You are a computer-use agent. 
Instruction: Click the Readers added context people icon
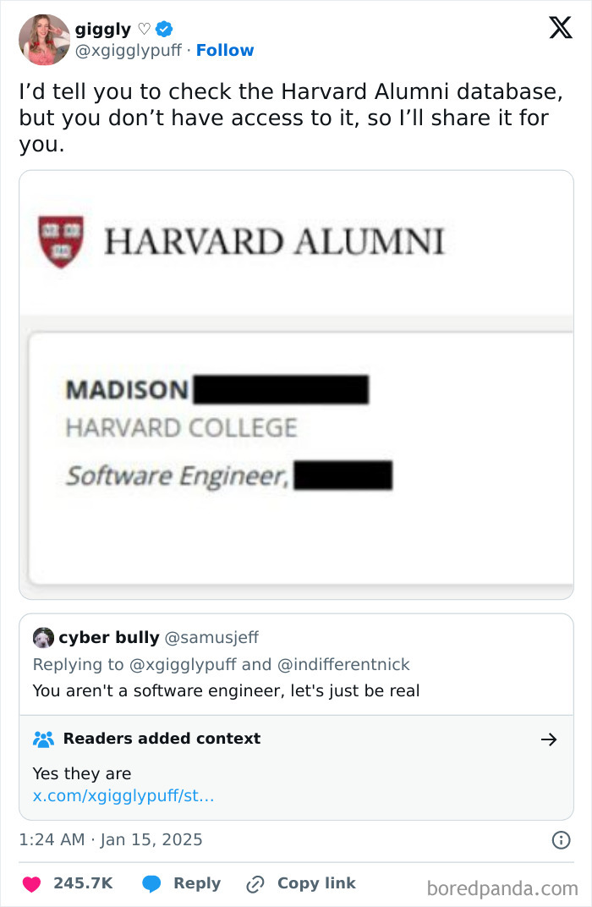45,739
